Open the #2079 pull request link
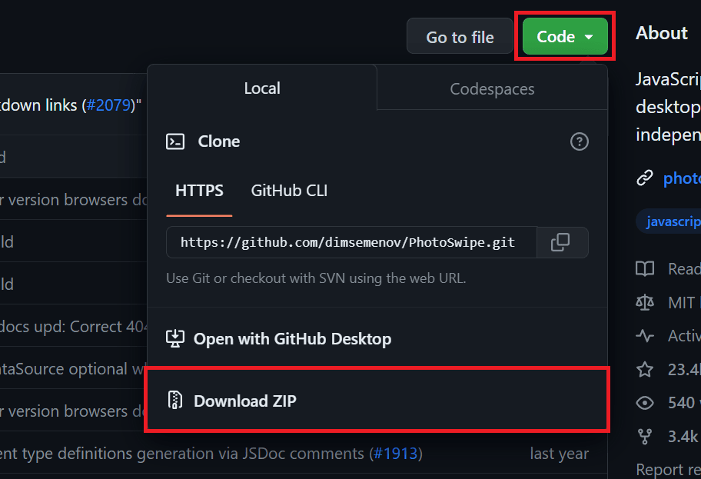Viewport: 701px width, 479px height. (108, 105)
